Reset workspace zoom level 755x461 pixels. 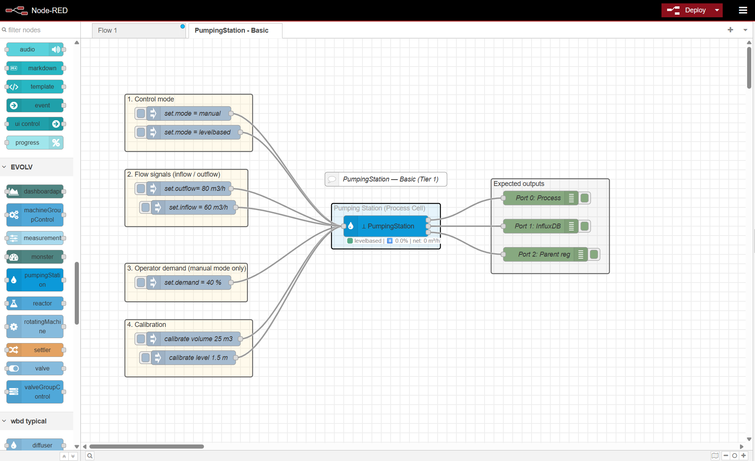click(x=735, y=456)
